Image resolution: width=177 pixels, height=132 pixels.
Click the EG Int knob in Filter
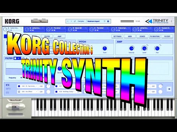point(60,69)
